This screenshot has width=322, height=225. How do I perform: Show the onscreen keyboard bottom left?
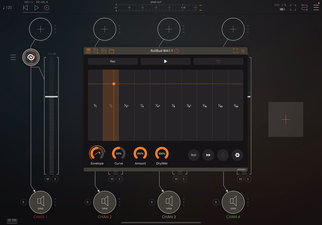[12, 221]
